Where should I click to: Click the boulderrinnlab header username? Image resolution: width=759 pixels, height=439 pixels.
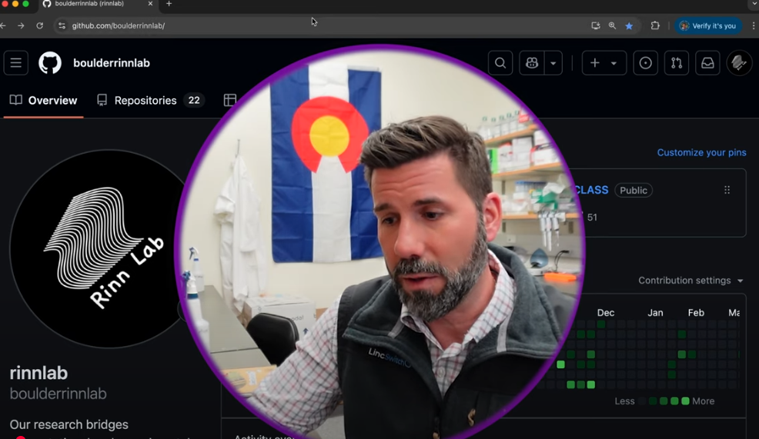[x=112, y=63]
